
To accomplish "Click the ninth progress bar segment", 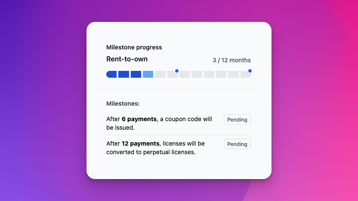I will pyautogui.click(x=209, y=74).
